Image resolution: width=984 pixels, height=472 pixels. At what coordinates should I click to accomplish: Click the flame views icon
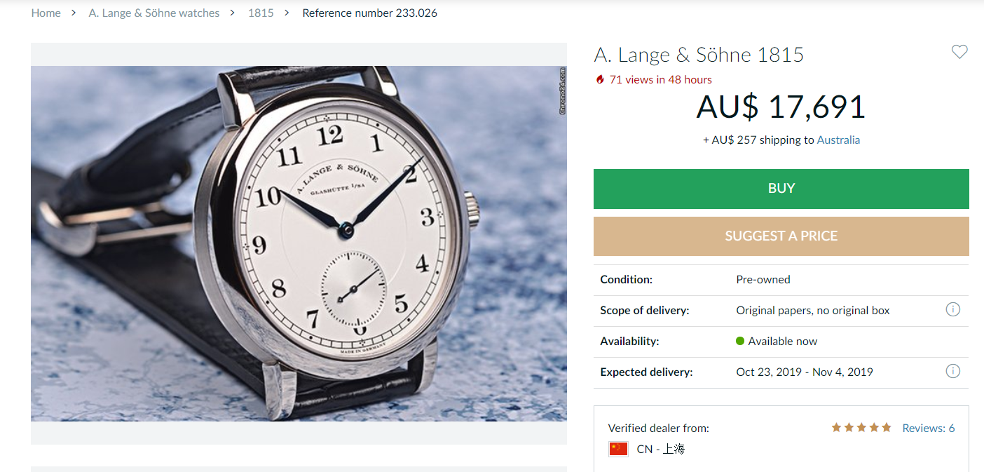(x=600, y=80)
